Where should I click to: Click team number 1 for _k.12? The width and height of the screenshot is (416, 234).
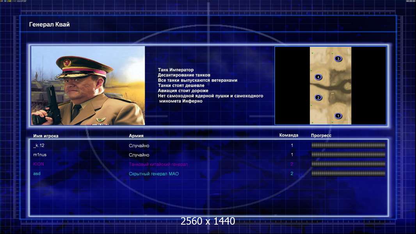pyautogui.click(x=292, y=145)
